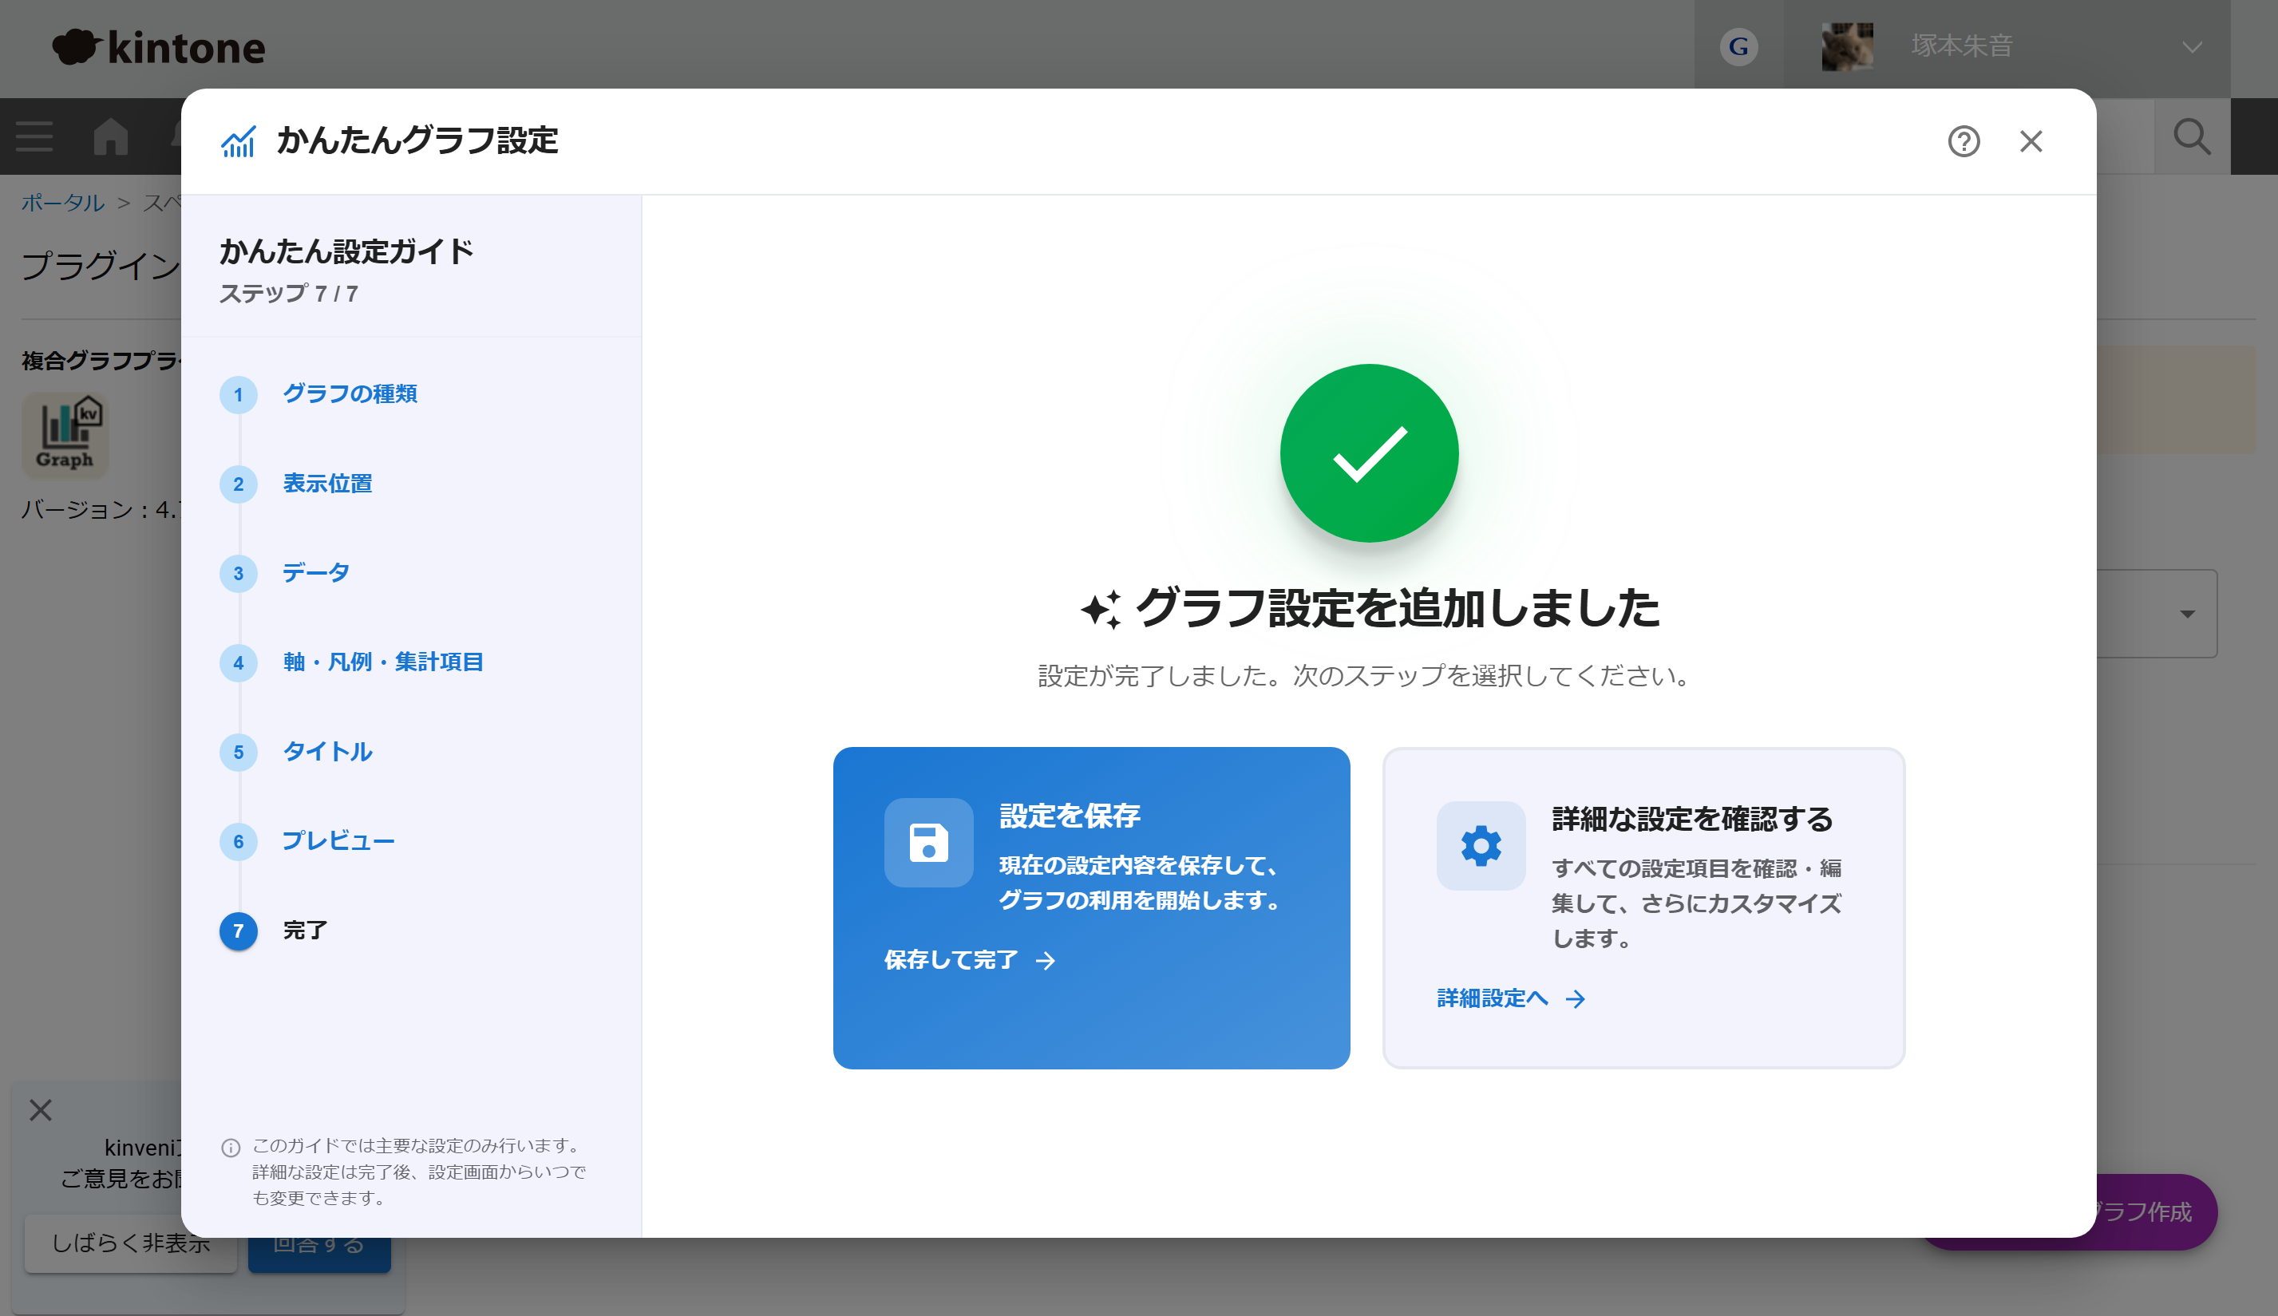
Task: Click the 設定を保存 card
Action: click(x=1091, y=907)
